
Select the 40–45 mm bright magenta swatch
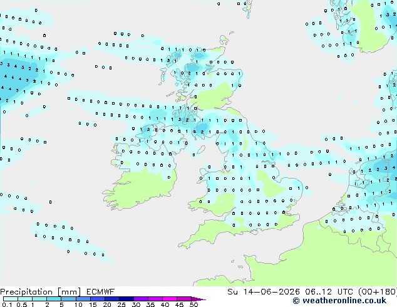point(170,299)
